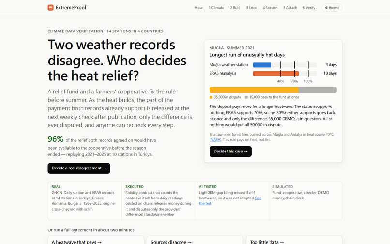Click the 'Longest run of unusually hot days' heading
This screenshot has height=244, width=390.
click(247, 55)
